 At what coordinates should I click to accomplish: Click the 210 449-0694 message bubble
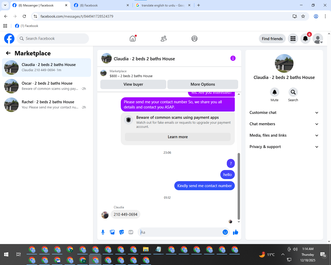click(x=125, y=214)
